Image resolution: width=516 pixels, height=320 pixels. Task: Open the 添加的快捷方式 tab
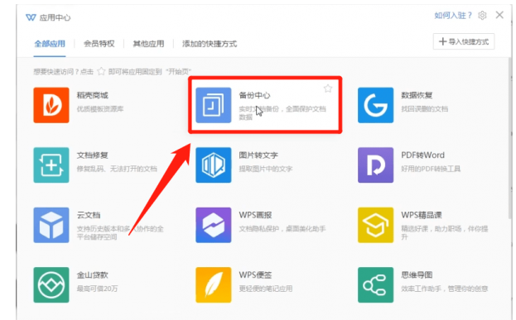tap(210, 44)
